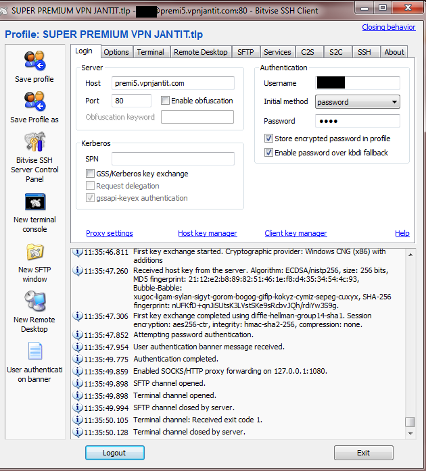Click the Obfuscation keyword field
Image resolution: width=426 pixels, height=471 pixels.
point(197,117)
